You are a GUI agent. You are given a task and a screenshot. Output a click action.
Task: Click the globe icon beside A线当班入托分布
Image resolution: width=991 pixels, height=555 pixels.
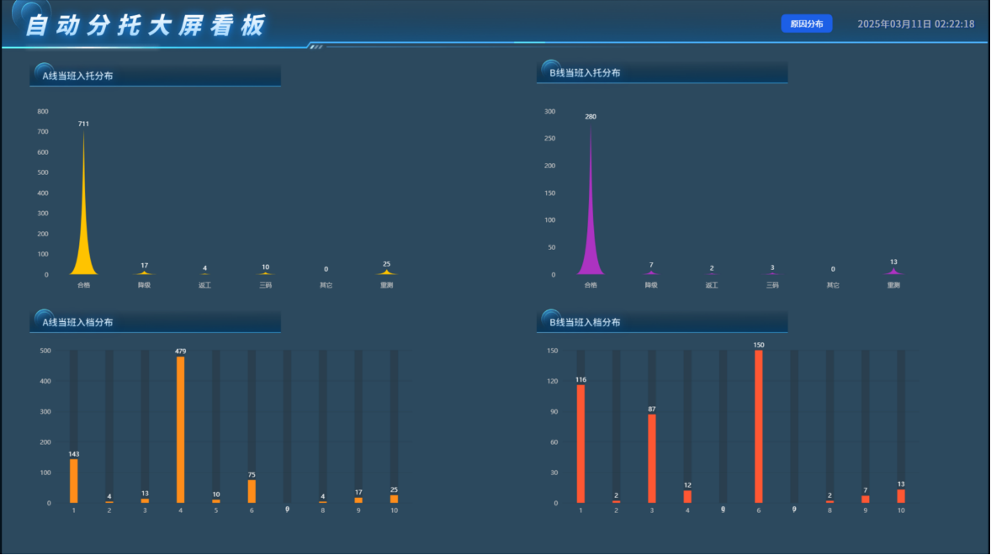pyautogui.click(x=44, y=71)
